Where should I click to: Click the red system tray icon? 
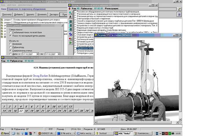point(167,133)
